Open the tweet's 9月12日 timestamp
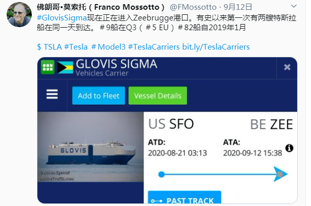Screen dimensions: 311x206 (x=238, y=7)
